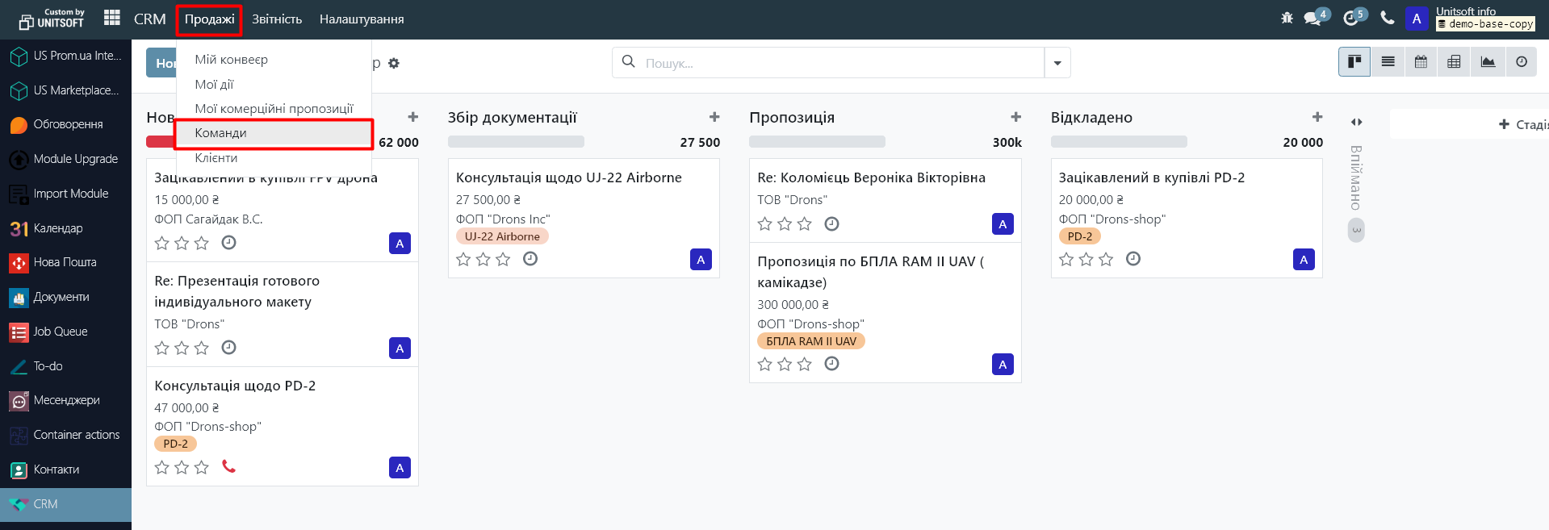Click the bug debug icon in top bar
The width and height of the screenshot is (1549, 530).
(x=1287, y=18)
